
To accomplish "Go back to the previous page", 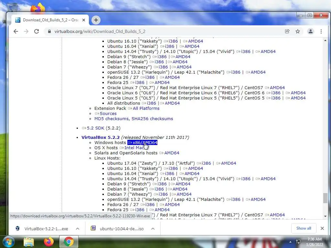I will pyautogui.click(x=16, y=31).
